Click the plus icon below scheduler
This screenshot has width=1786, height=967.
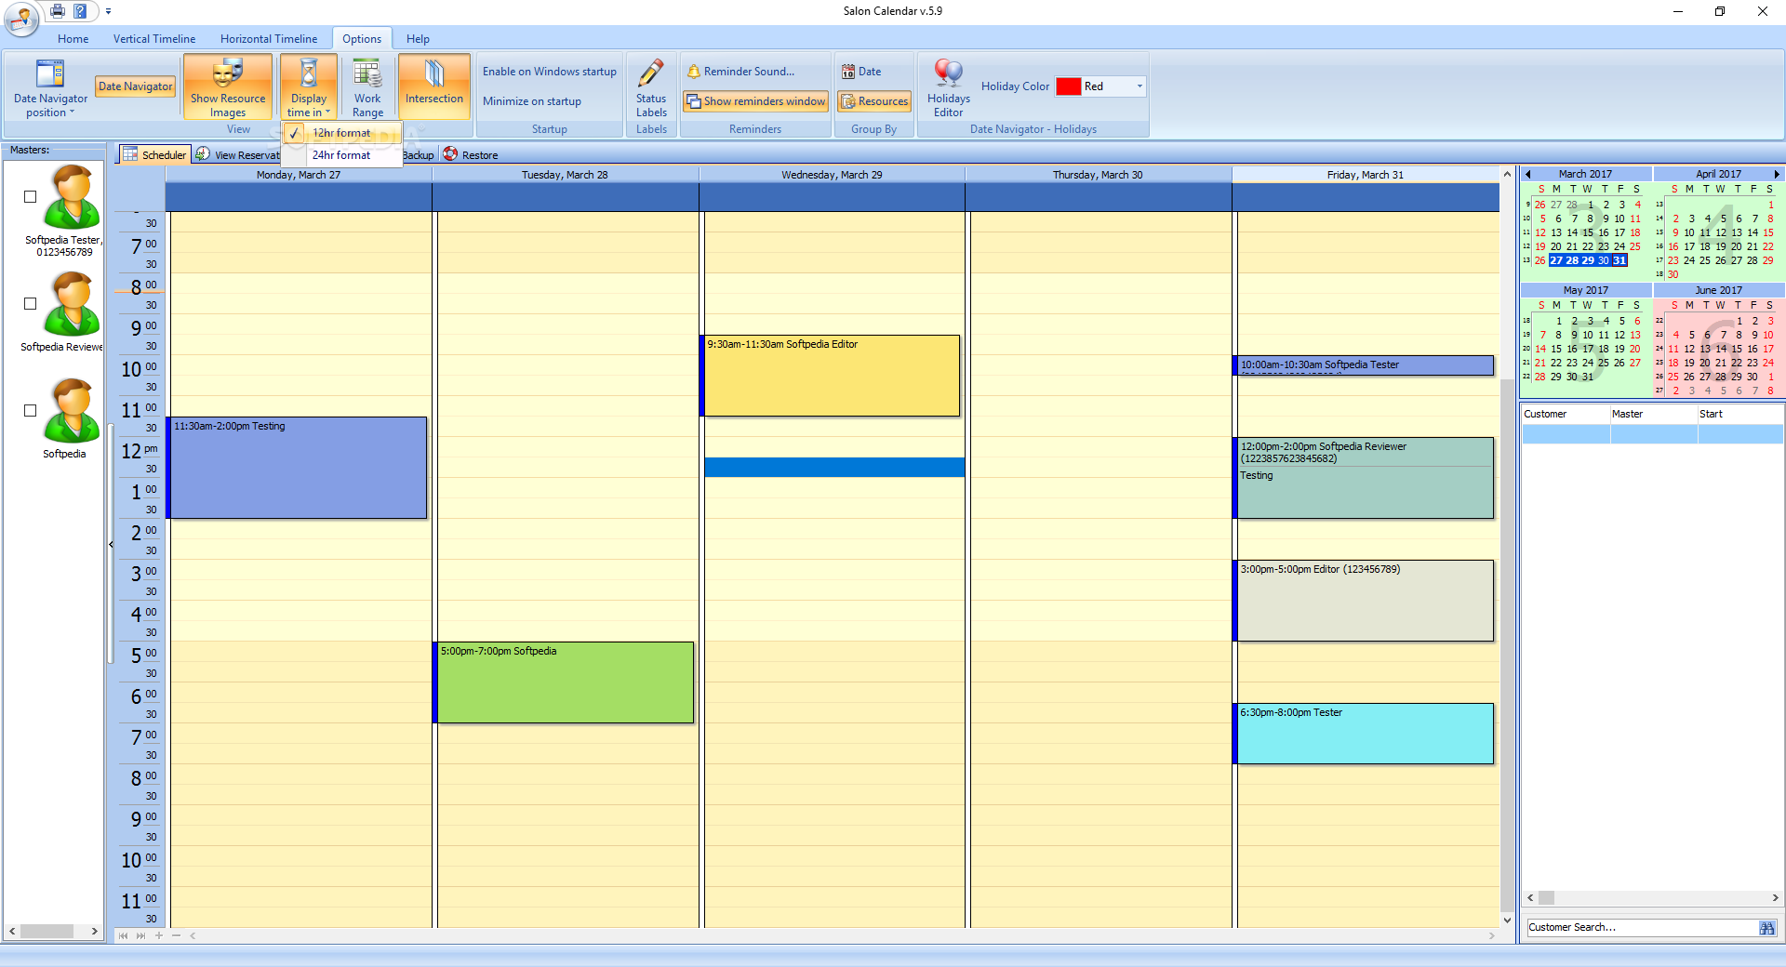coord(159,935)
